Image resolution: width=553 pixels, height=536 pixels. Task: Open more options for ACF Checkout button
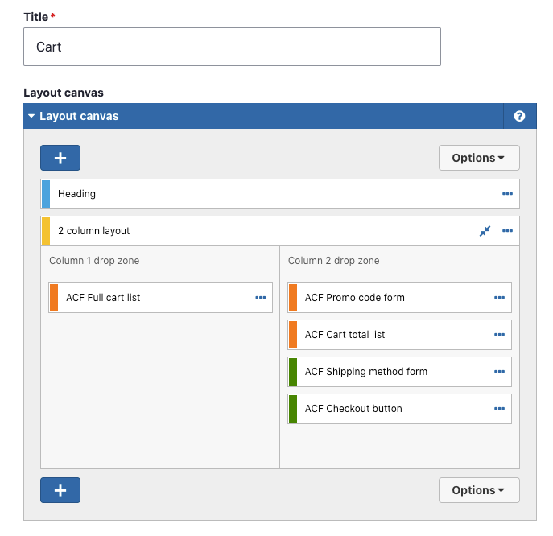click(499, 409)
